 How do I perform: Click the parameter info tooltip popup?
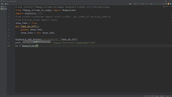coord(37,42)
